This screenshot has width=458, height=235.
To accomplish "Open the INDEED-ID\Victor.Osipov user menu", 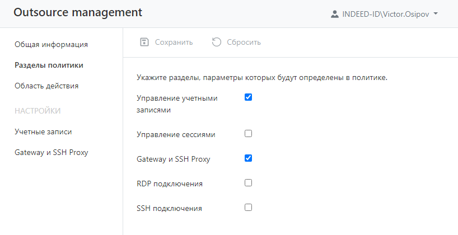I will 386,13.
